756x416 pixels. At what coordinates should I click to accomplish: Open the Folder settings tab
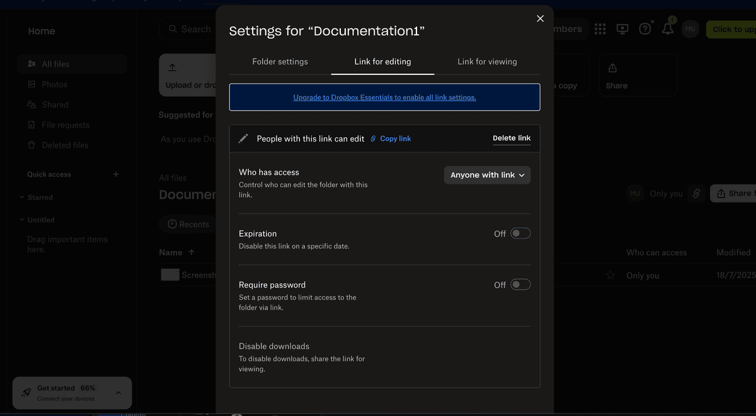coord(280,62)
